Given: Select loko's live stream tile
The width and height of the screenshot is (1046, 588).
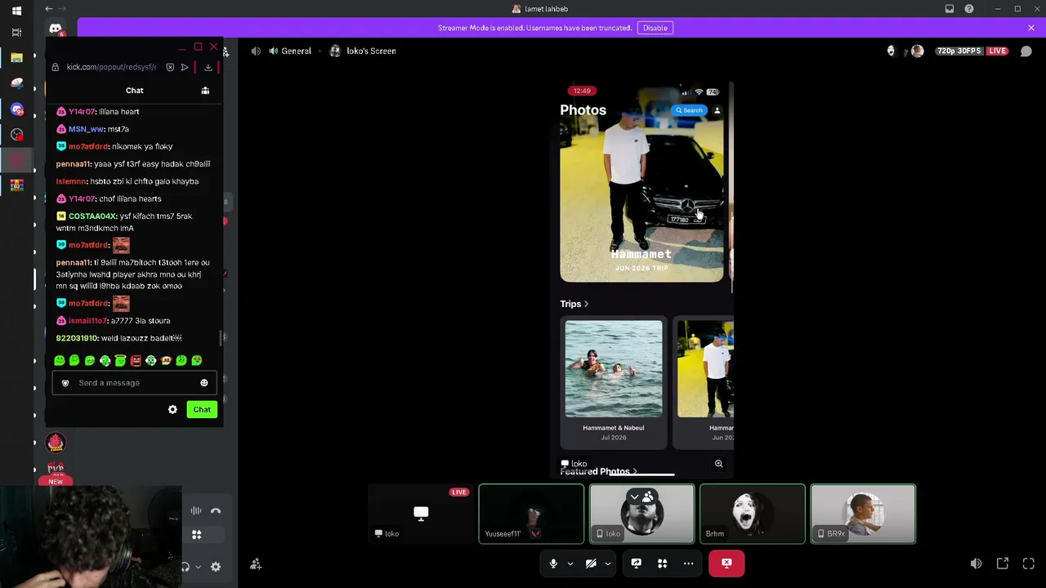Looking at the screenshot, I should [x=421, y=514].
